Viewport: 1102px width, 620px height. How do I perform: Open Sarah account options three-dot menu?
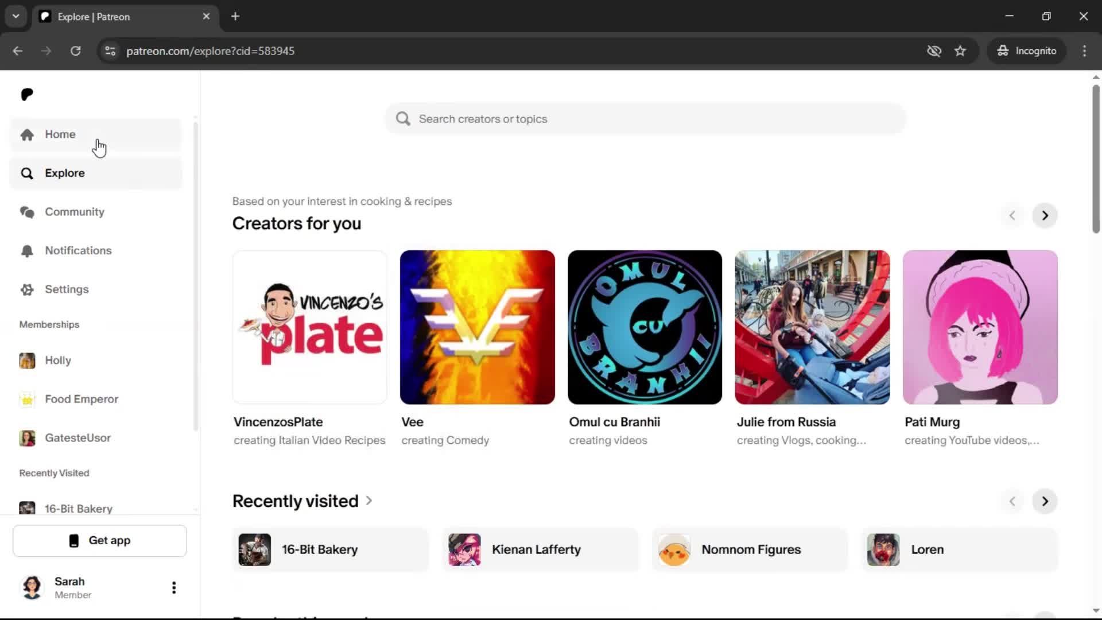174,587
